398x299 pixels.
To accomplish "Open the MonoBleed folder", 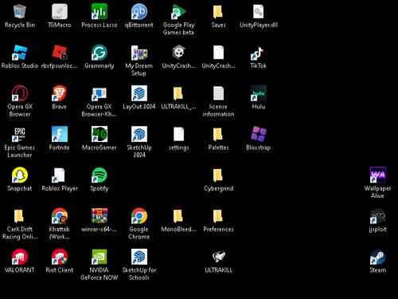I will click(x=178, y=216).
